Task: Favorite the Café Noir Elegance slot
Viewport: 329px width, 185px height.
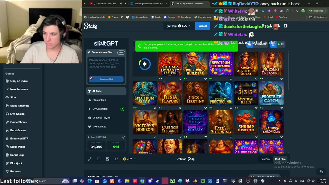Action: (180, 137)
